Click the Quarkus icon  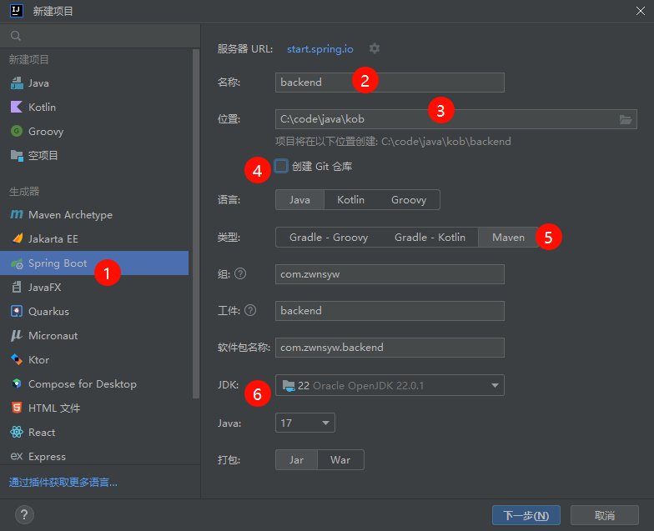click(17, 312)
